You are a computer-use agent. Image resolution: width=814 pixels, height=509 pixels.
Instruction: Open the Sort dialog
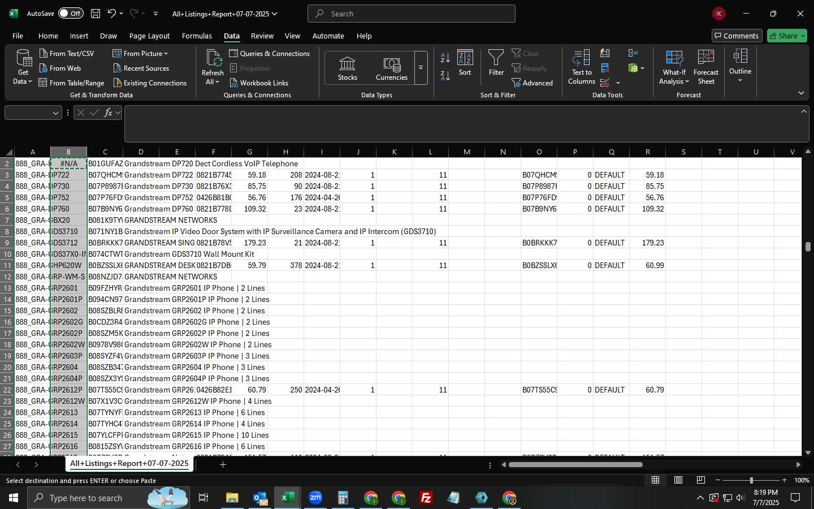tap(465, 62)
